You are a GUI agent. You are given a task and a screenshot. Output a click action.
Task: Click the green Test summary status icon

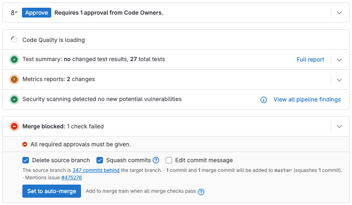pyautogui.click(x=14, y=60)
